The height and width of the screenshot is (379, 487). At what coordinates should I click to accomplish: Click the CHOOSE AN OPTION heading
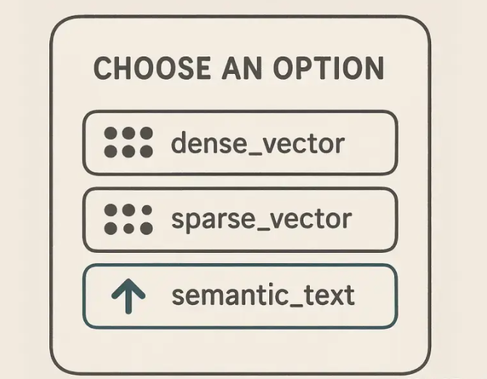[239, 68]
